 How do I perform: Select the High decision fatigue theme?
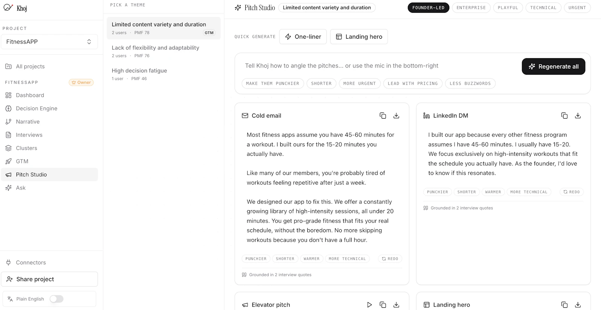point(163,74)
